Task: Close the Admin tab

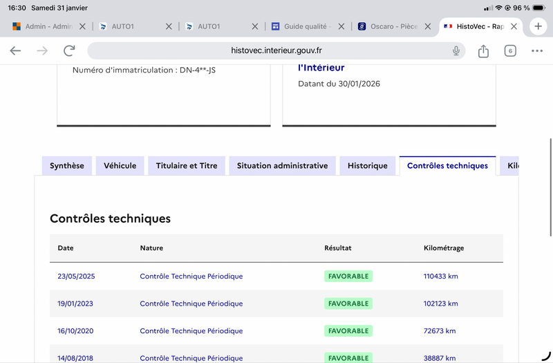Action: point(82,26)
